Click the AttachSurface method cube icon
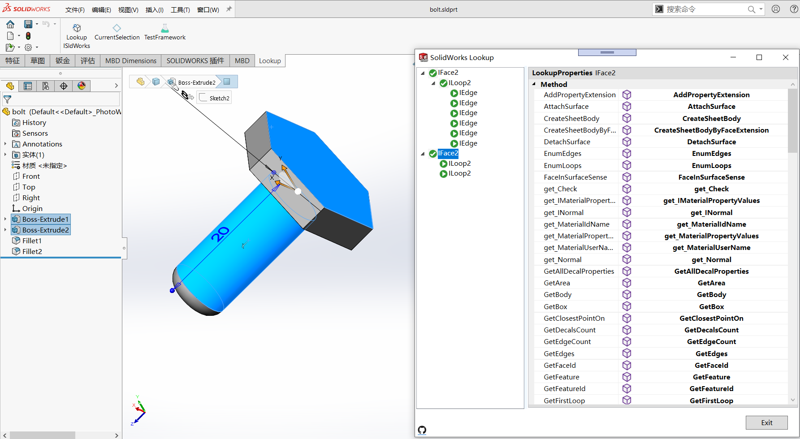Viewport: 800px width, 439px height. click(x=627, y=107)
